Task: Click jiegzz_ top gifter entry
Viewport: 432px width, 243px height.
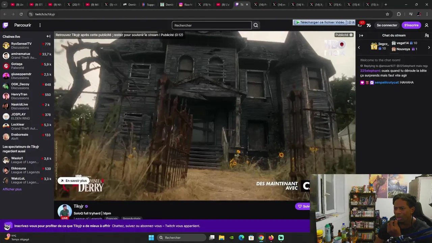Action: [380, 46]
